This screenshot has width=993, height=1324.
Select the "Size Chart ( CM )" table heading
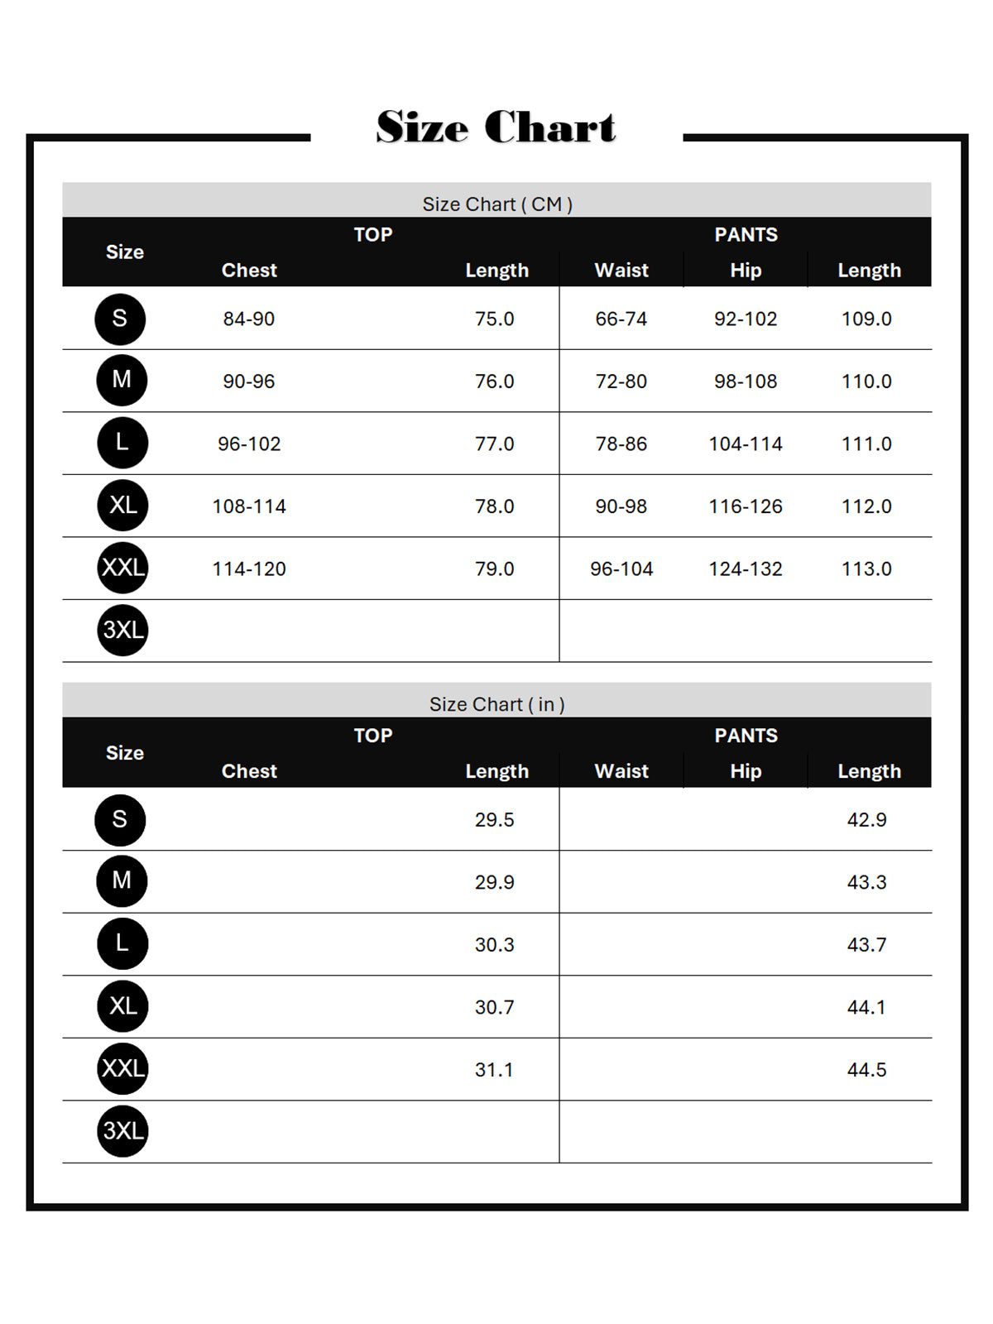coord(497,204)
